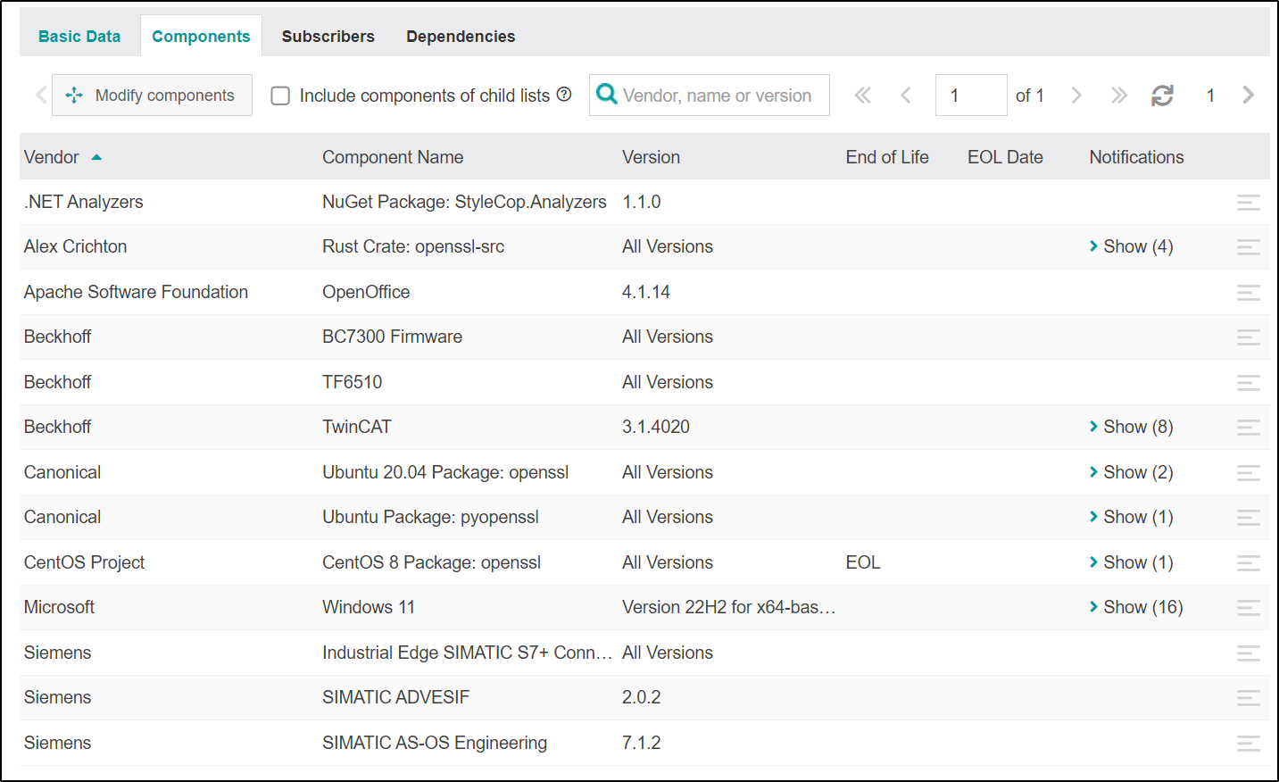Sort by EOL Date column
The height and width of the screenshot is (782, 1279).
[1005, 157]
